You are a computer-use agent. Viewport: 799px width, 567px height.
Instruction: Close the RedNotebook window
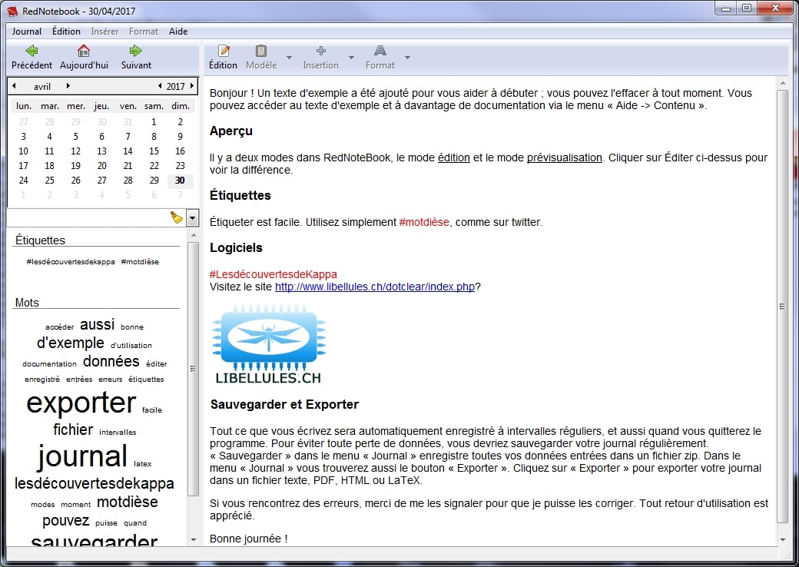click(775, 8)
